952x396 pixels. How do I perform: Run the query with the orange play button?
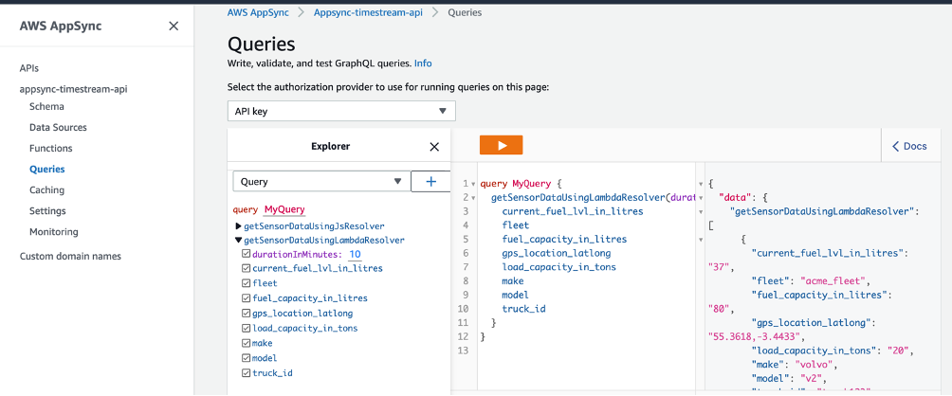[x=501, y=146]
